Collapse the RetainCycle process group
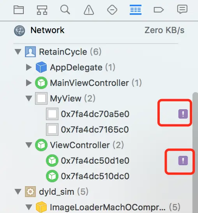This screenshot has height=213, width=198. click(18, 52)
